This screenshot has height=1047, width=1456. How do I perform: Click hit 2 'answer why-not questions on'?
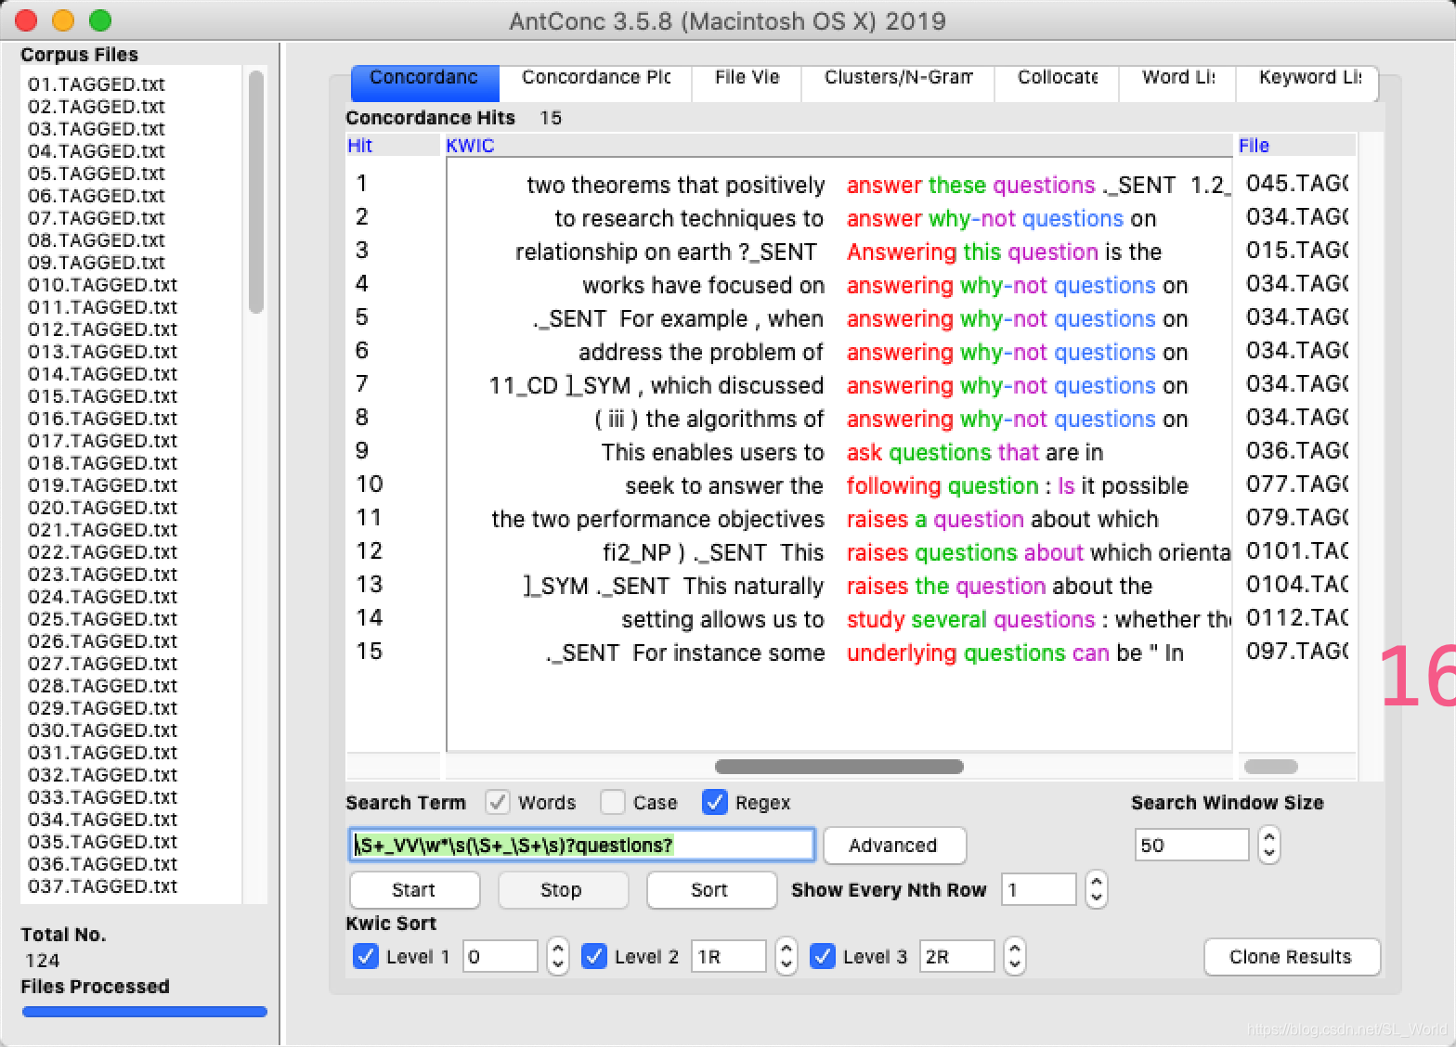(1001, 219)
